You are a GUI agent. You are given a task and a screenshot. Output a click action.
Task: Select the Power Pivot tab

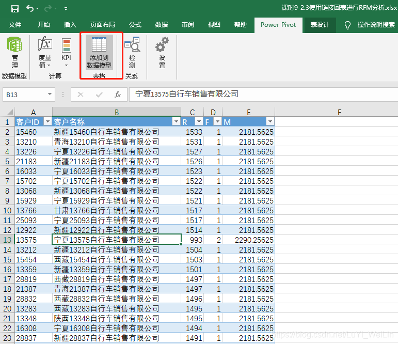tap(278, 25)
